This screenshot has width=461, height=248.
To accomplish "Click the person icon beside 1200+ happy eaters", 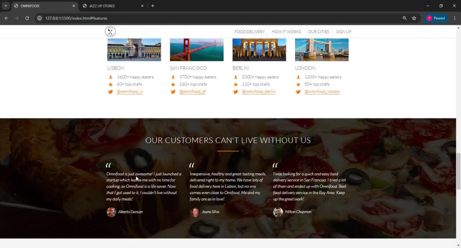I will [298, 77].
